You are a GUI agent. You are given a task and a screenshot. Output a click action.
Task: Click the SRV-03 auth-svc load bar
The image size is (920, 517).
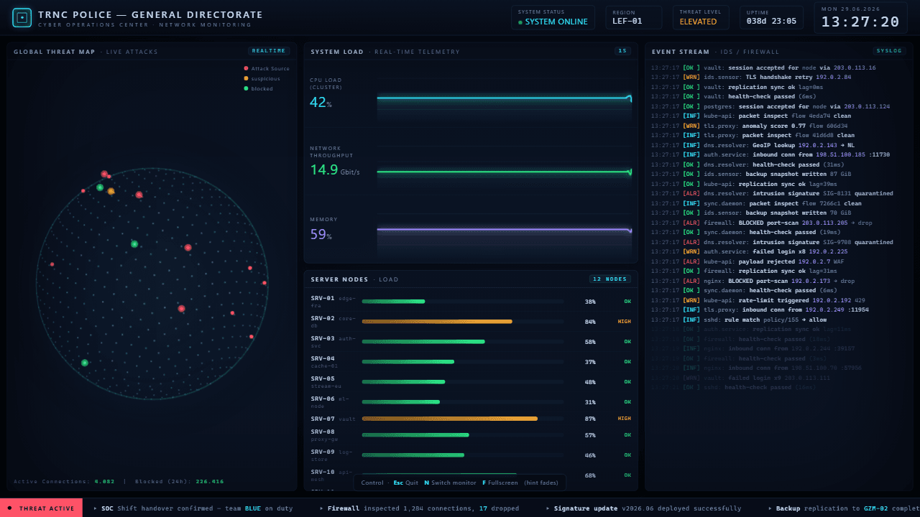[x=463, y=342]
